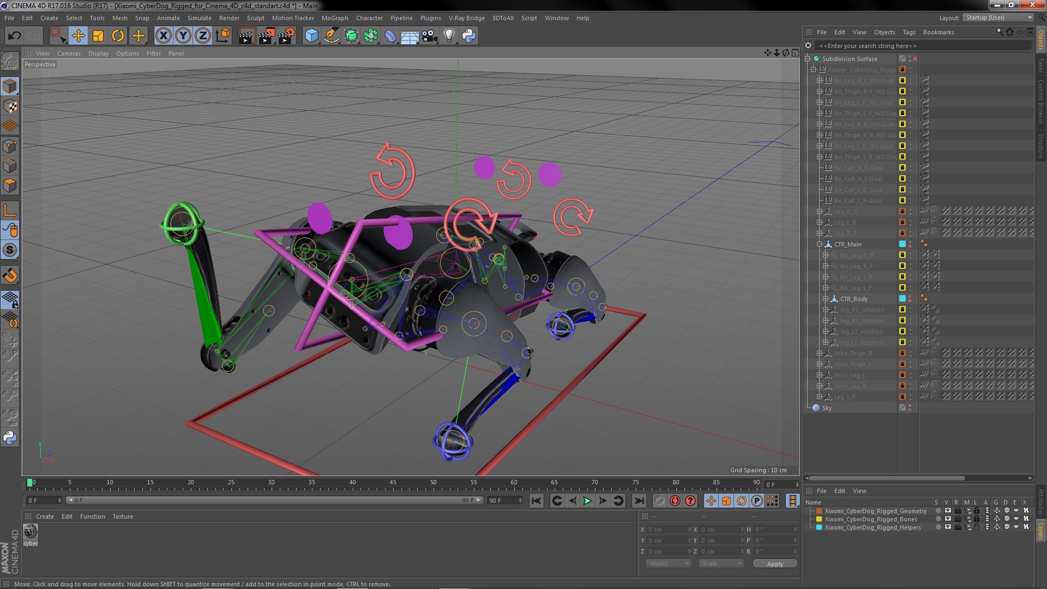Switch to Edges mode

click(x=10, y=166)
